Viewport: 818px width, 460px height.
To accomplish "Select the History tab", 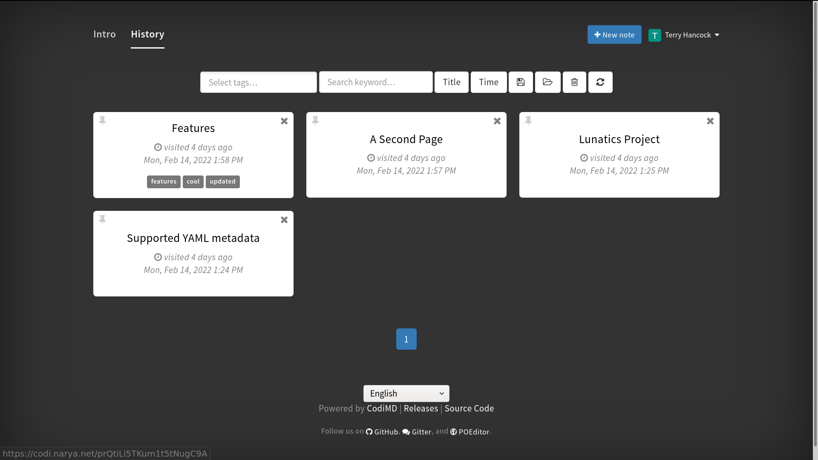I will tap(147, 34).
